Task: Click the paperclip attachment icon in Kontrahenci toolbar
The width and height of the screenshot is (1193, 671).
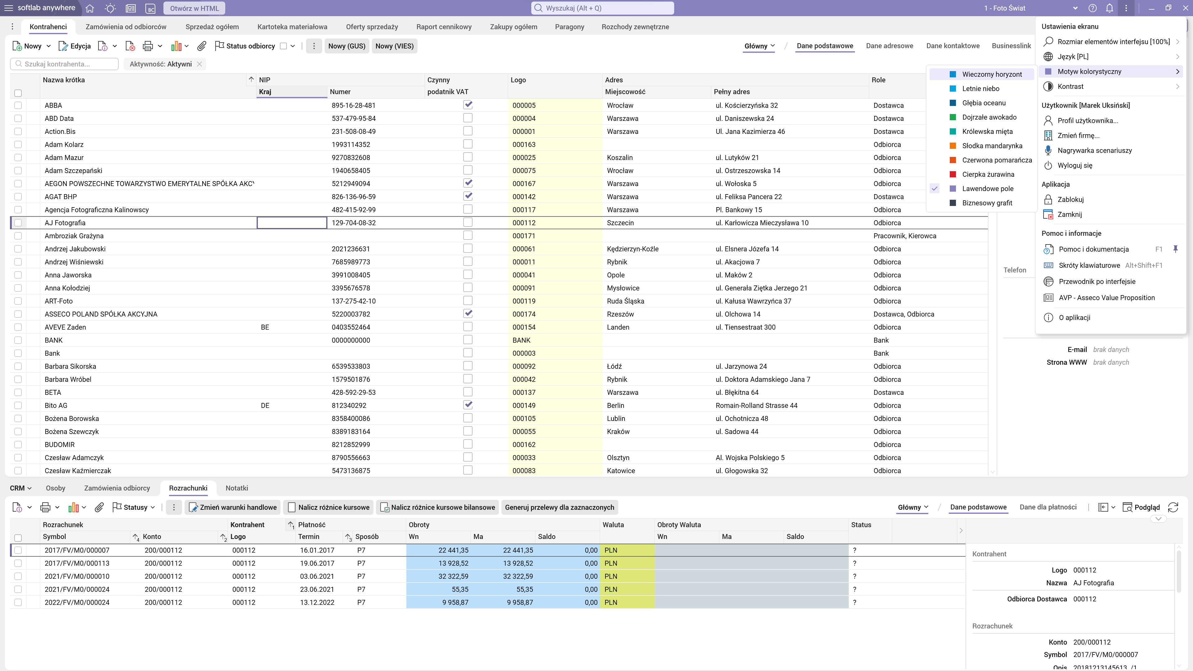Action: [x=201, y=46]
